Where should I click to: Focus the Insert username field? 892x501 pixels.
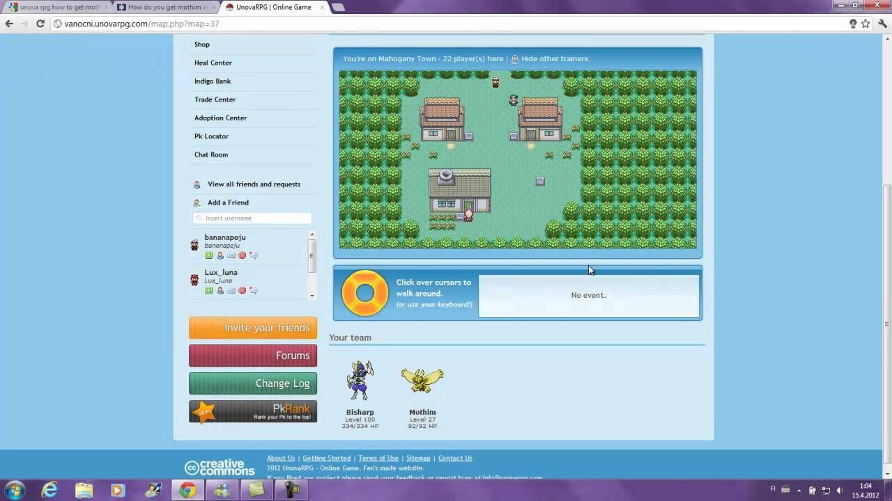click(252, 218)
